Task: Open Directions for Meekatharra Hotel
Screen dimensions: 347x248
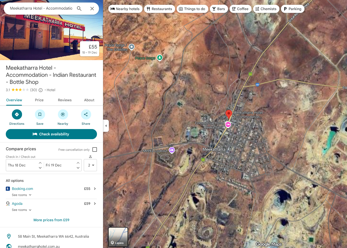Action: tap(17, 114)
